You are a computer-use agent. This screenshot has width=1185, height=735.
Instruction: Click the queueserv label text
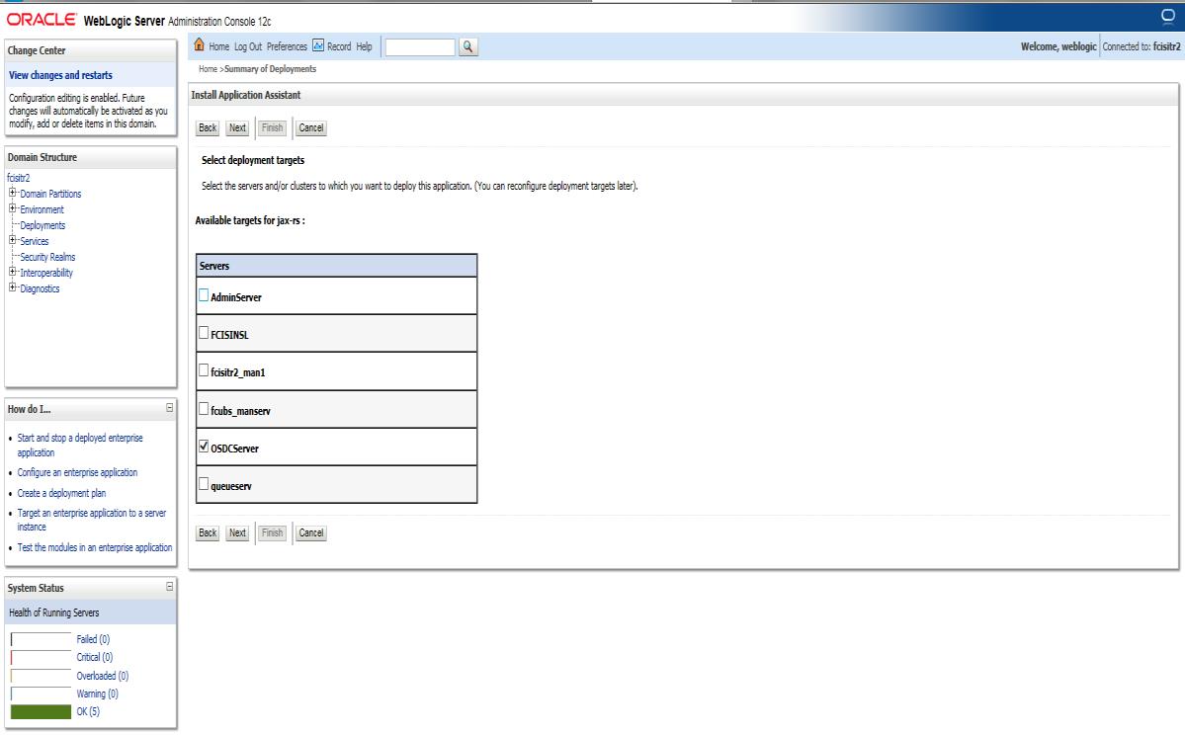(x=231, y=486)
